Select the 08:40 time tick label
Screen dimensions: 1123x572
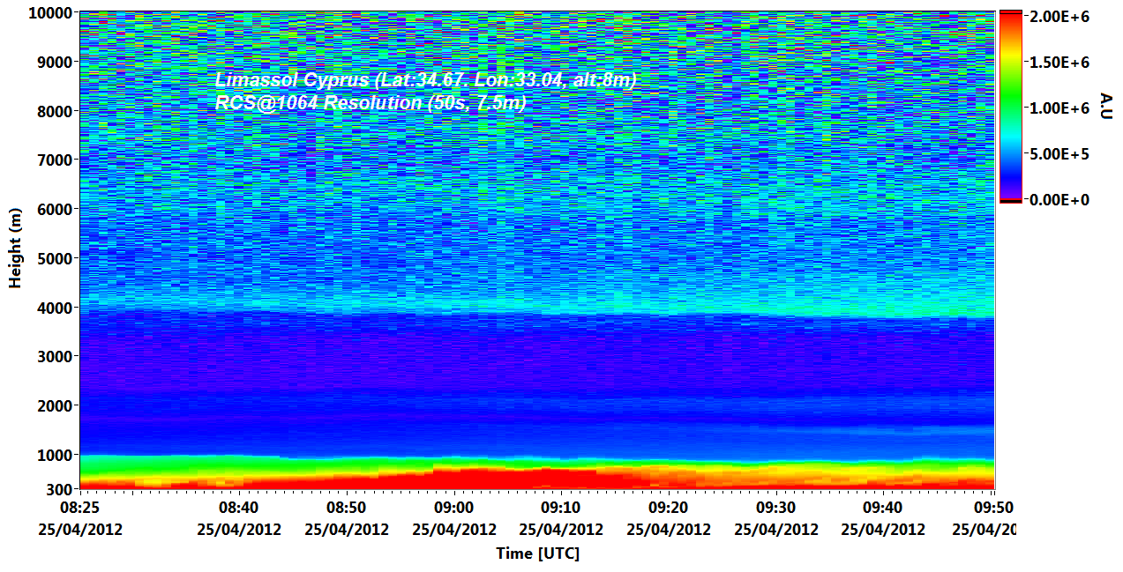[x=239, y=508]
